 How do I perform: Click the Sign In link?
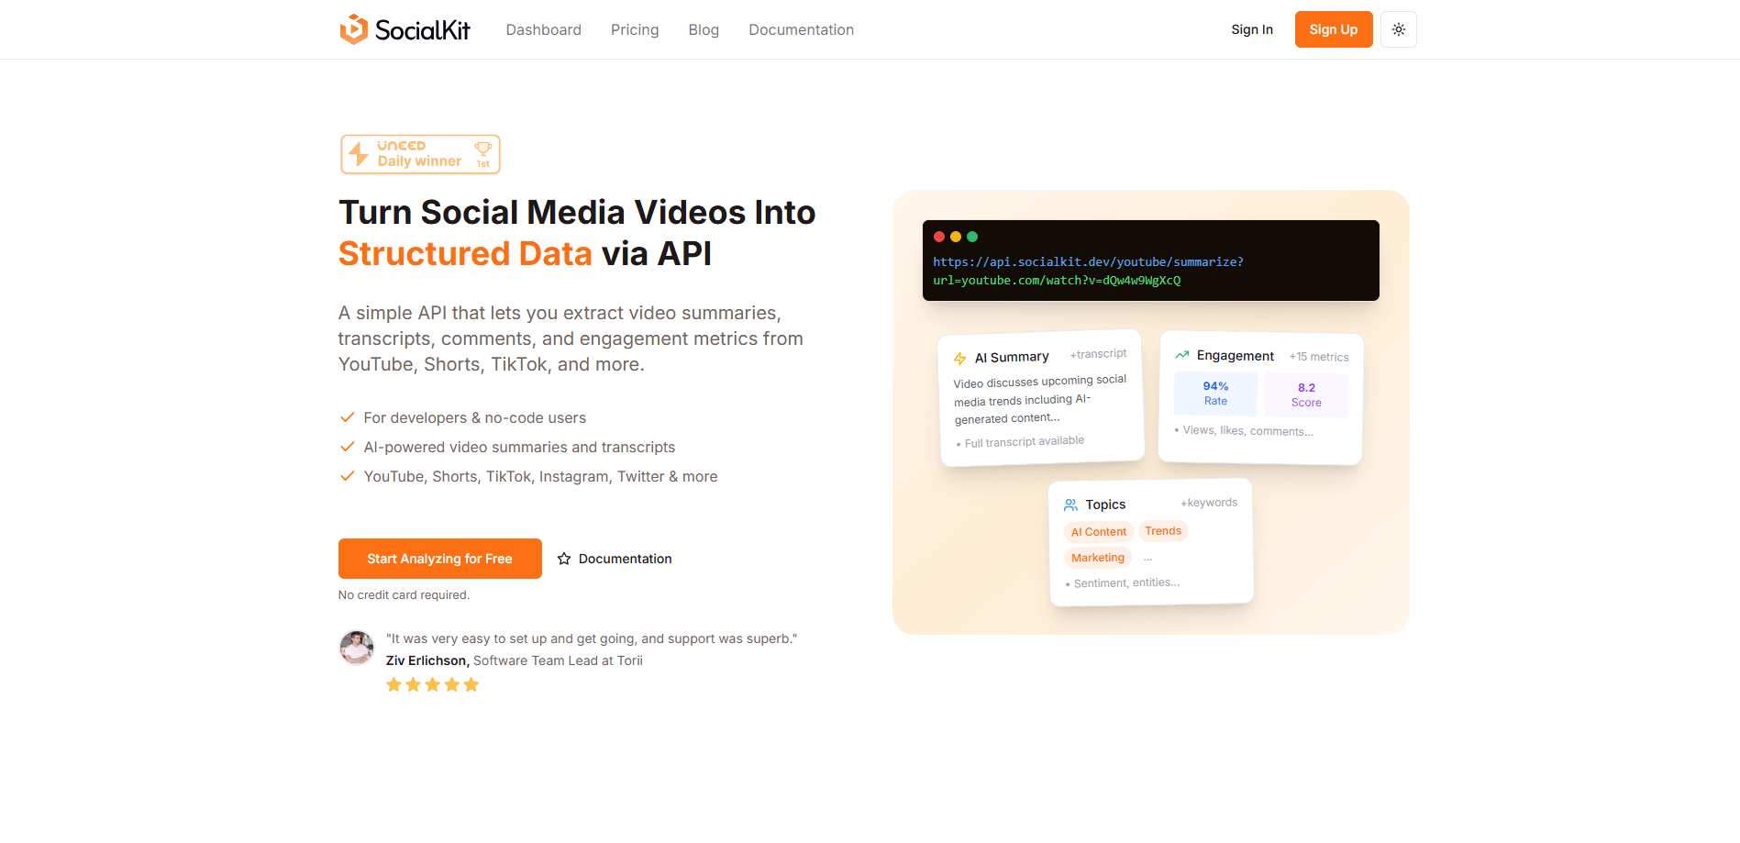click(1251, 29)
